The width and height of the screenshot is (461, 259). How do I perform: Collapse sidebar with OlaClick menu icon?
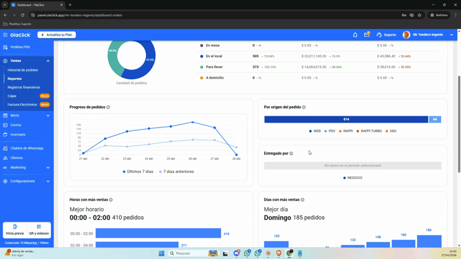[6, 34]
